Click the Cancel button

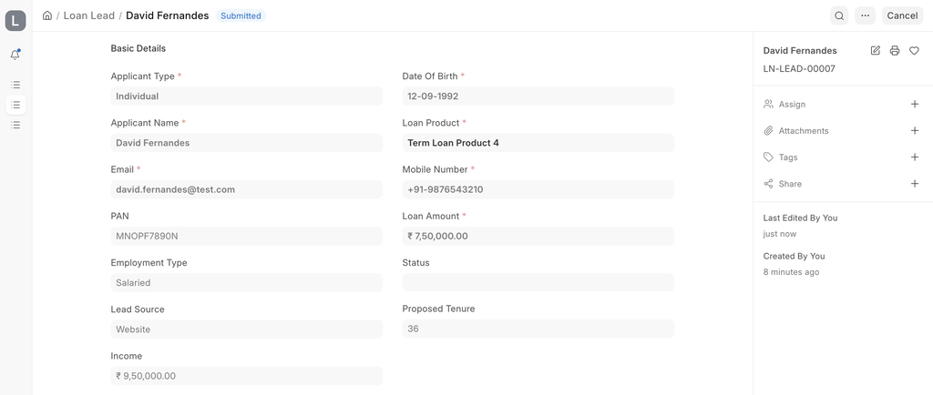click(x=902, y=15)
